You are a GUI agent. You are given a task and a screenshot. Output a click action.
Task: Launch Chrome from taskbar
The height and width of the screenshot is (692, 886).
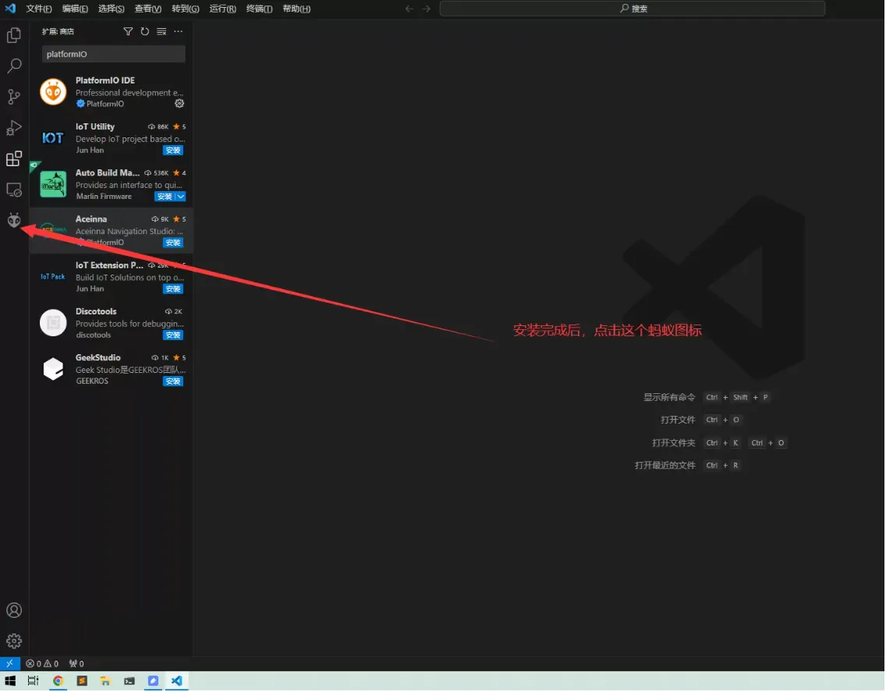(58, 682)
